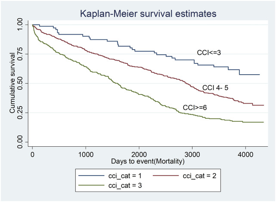Click the 2000 x-axis tick label
Viewport: 276px width, 202px height.
[139, 153]
